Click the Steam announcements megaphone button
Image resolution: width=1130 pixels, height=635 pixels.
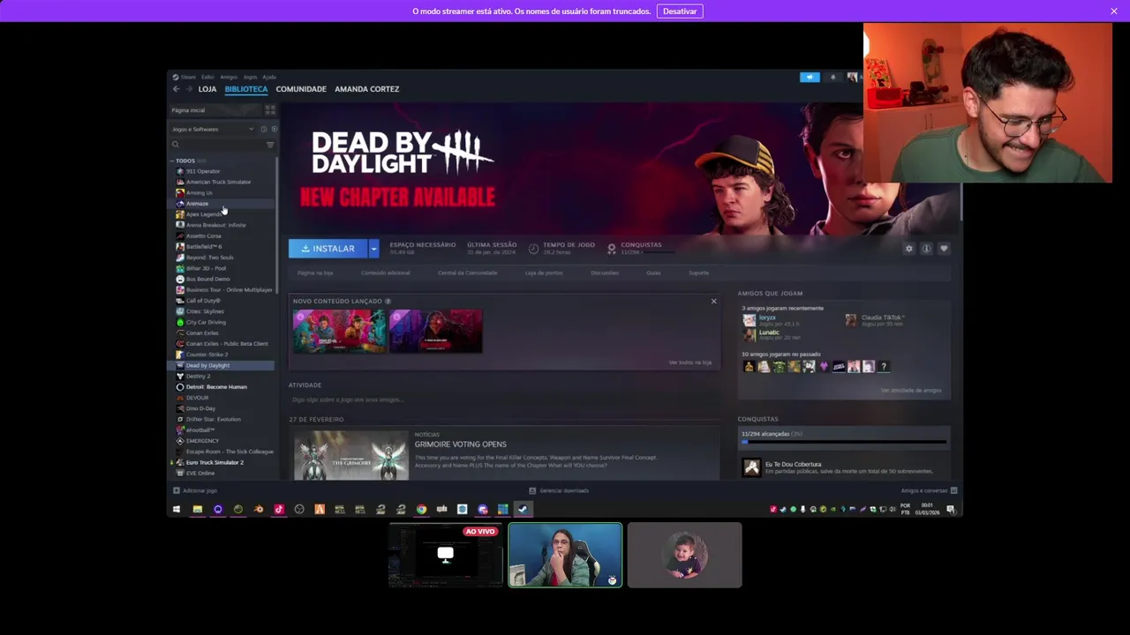810,78
